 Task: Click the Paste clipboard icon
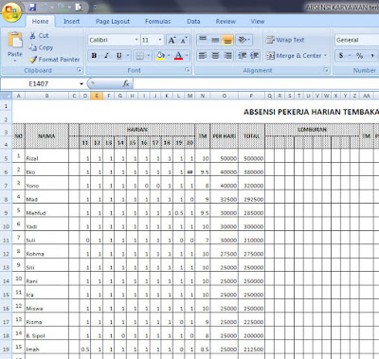(15, 41)
